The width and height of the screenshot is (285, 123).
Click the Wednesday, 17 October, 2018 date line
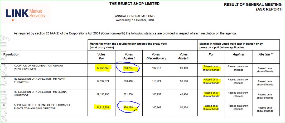coord(135,20)
